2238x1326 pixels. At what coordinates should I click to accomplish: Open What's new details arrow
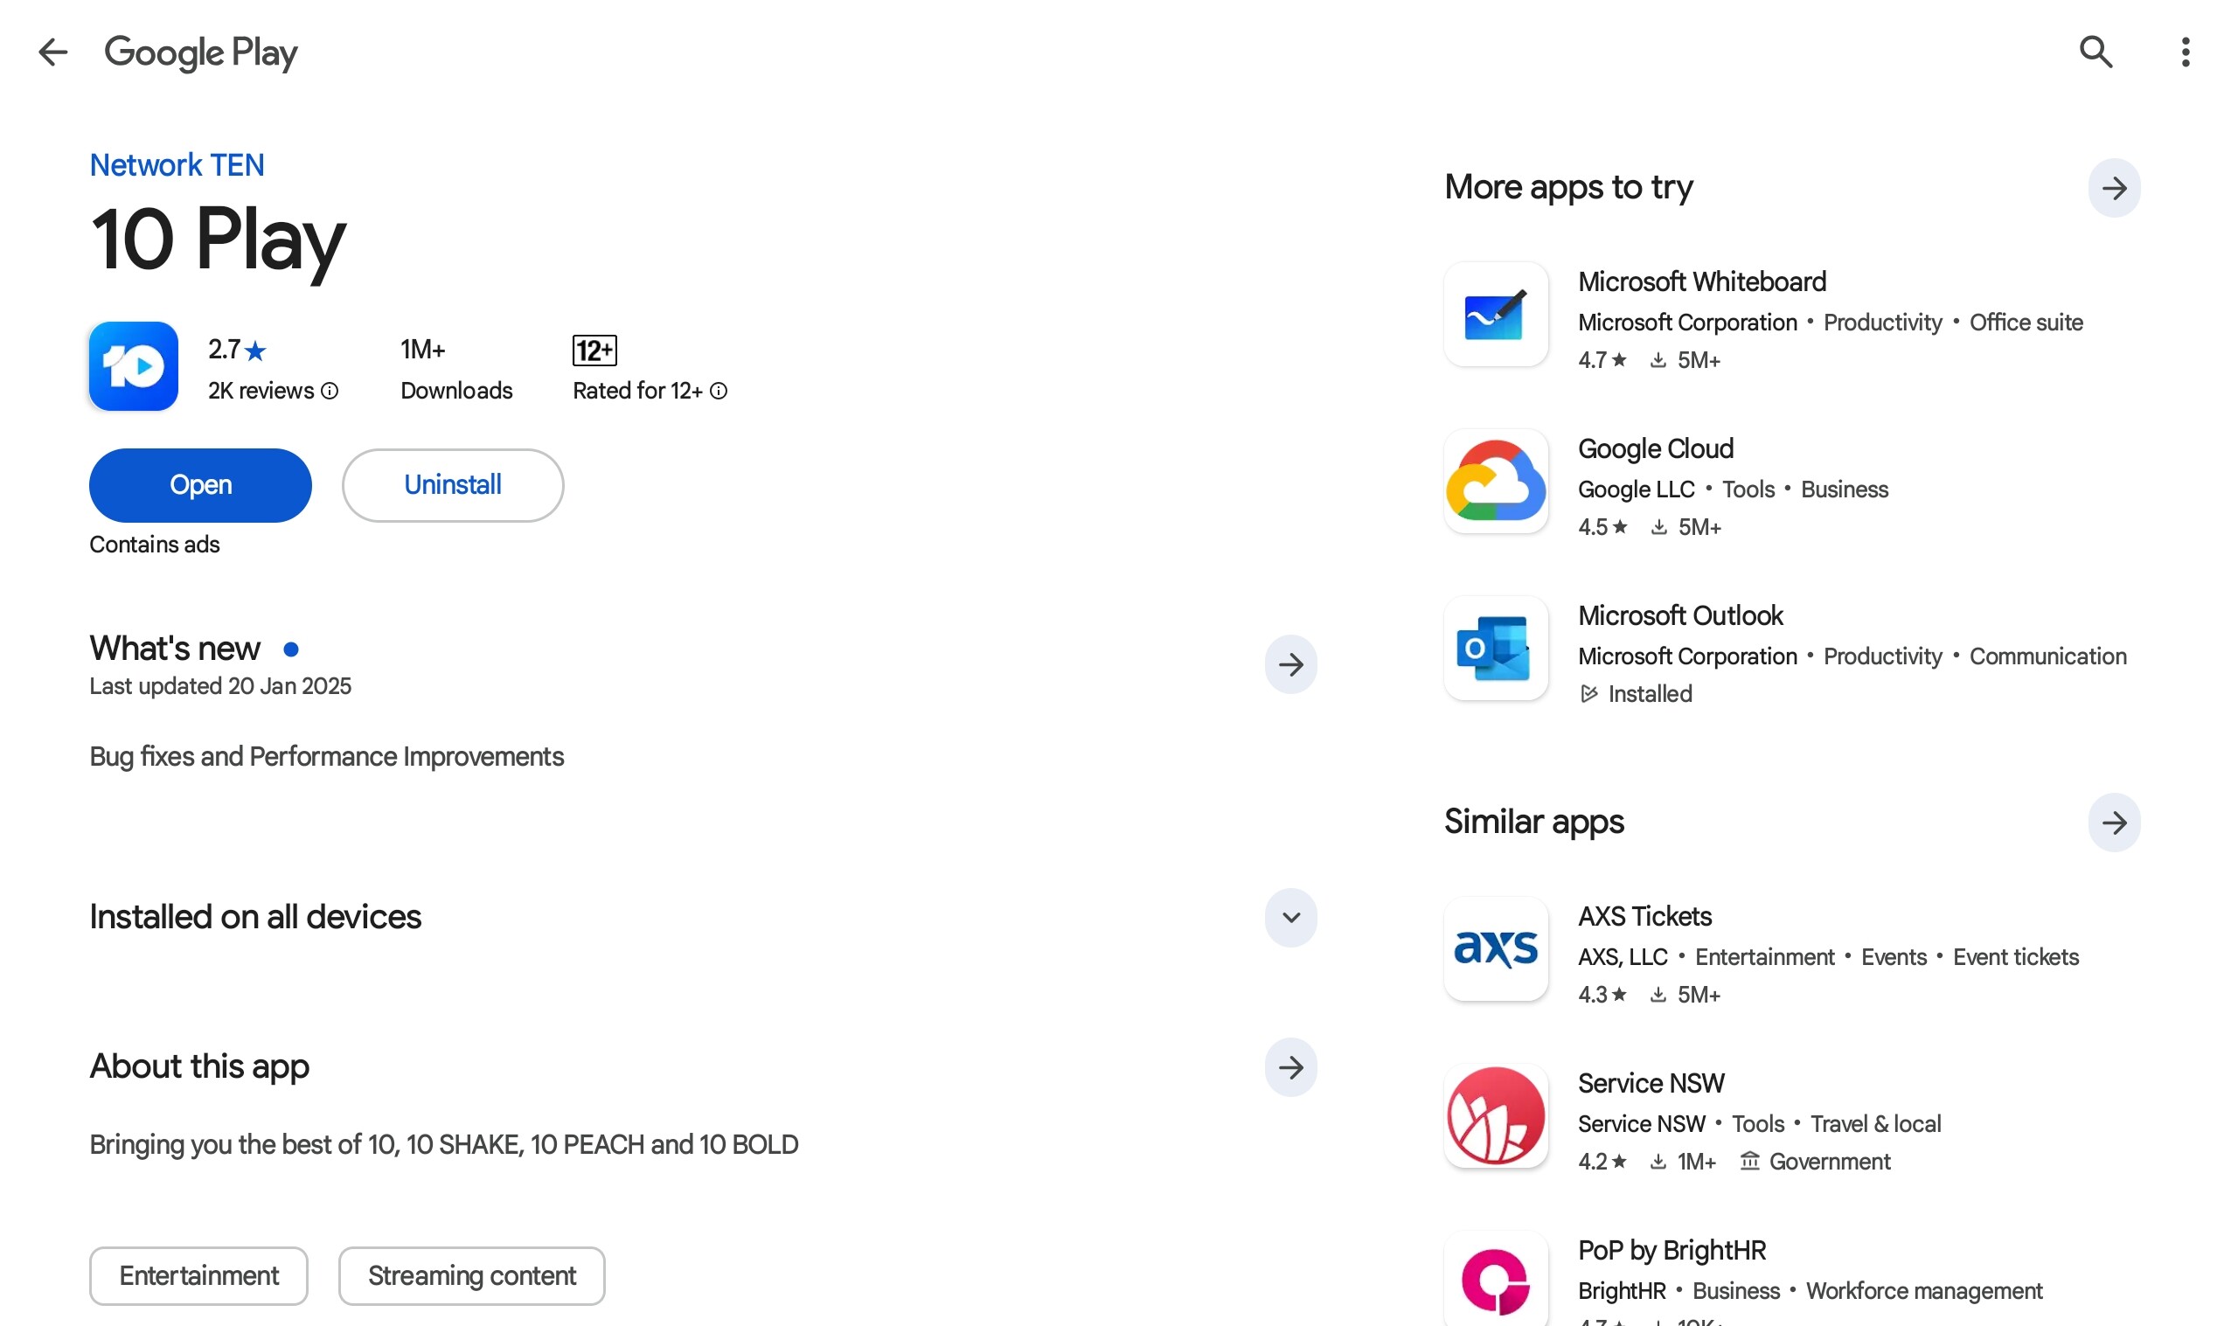pyautogui.click(x=1290, y=664)
